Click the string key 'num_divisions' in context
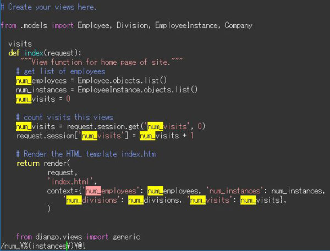The height and width of the screenshot is (251, 330). (x=91, y=200)
